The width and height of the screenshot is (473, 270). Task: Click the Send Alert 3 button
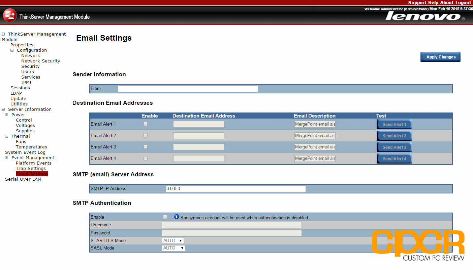[394, 147]
